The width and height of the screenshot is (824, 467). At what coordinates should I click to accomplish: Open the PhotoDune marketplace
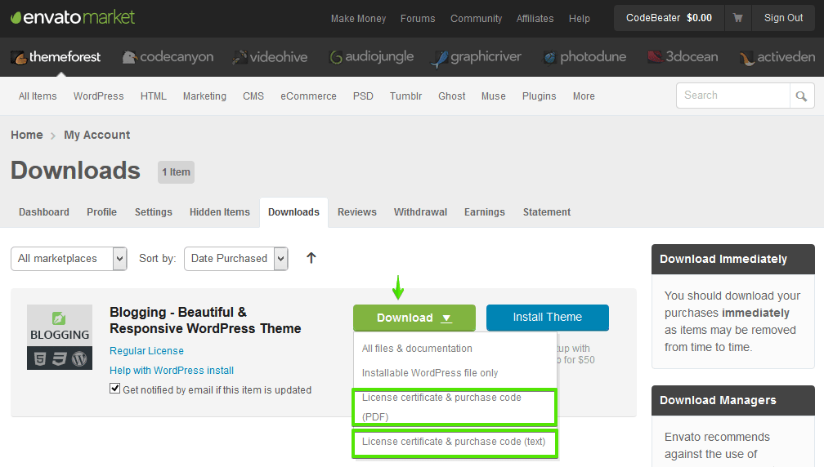[x=584, y=57]
